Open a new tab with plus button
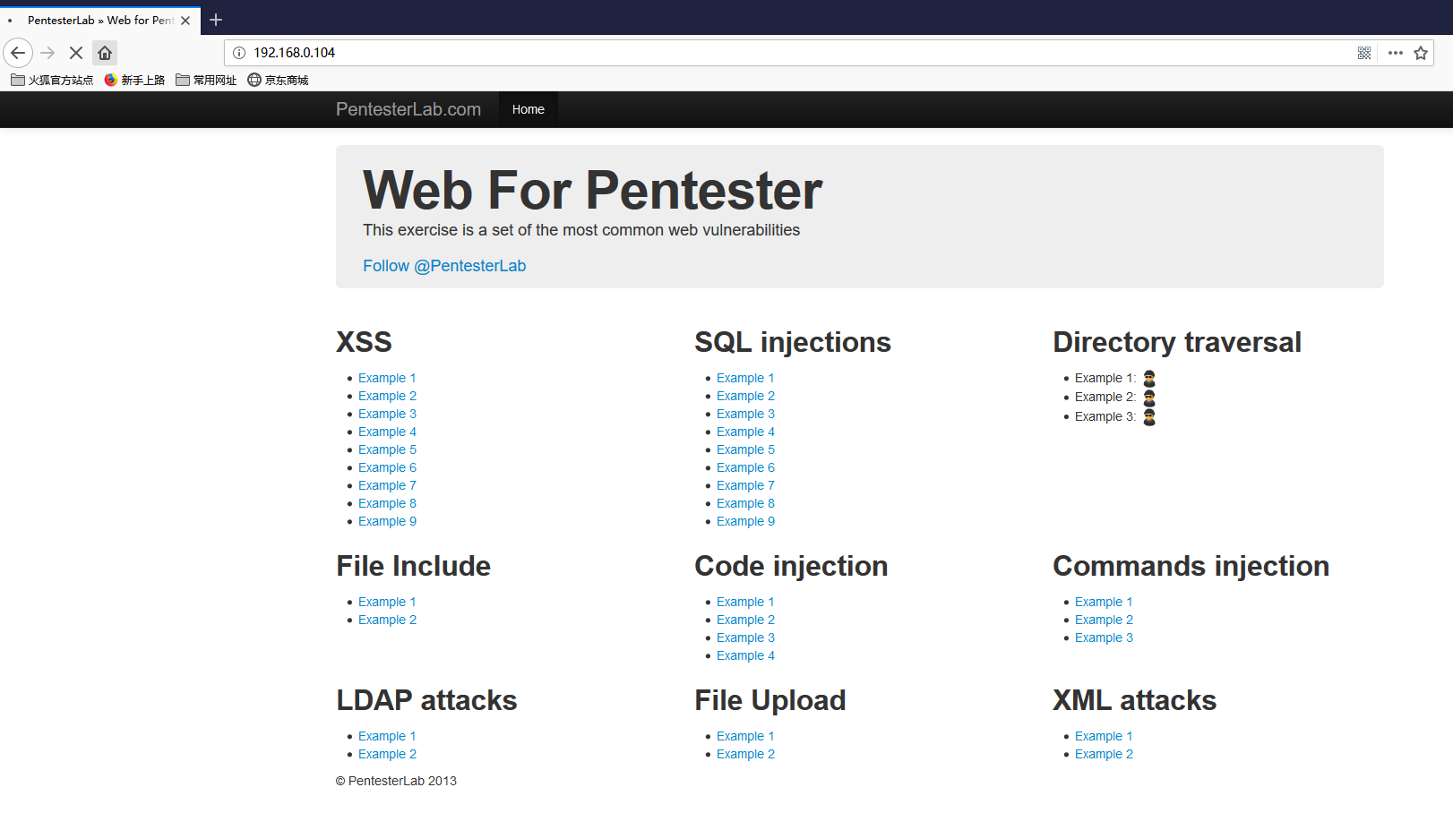The image size is (1453, 813). click(x=216, y=20)
